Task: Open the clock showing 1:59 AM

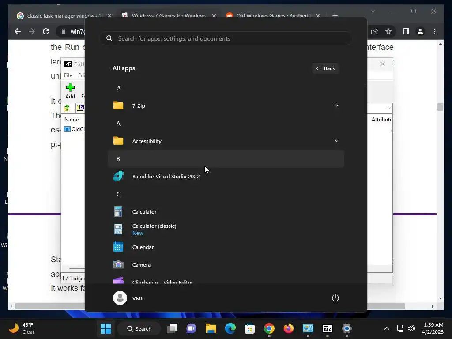Action: click(433, 328)
